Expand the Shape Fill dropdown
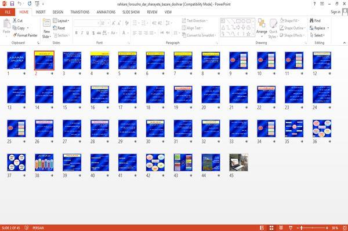Viewport: 348px width, 231px height. point(289,21)
